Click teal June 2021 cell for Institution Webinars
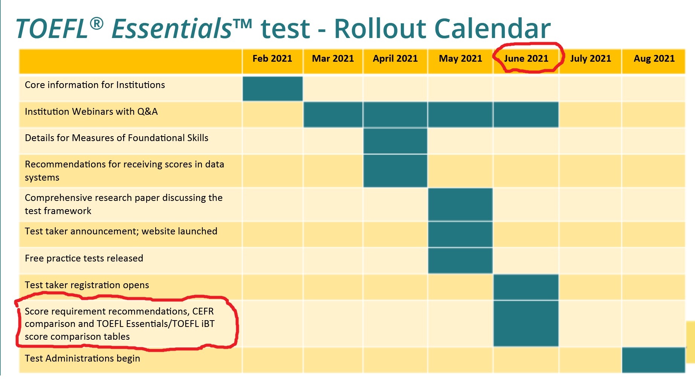Viewport: 695px width, 383px height. pos(526,114)
